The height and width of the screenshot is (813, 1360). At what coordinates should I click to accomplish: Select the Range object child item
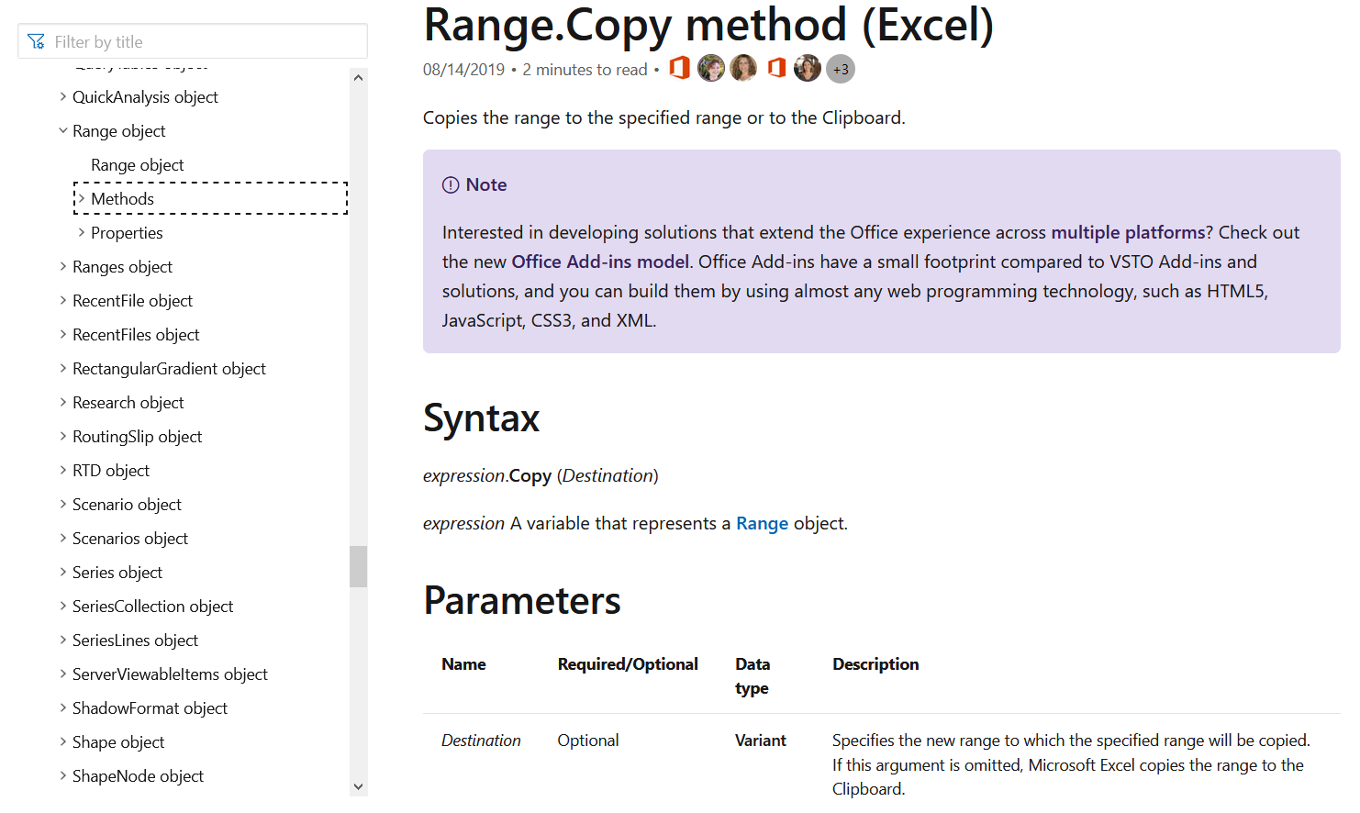137,165
